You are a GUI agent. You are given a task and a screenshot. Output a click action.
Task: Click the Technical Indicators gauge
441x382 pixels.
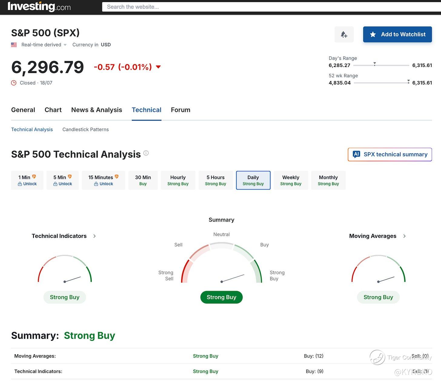click(x=65, y=269)
